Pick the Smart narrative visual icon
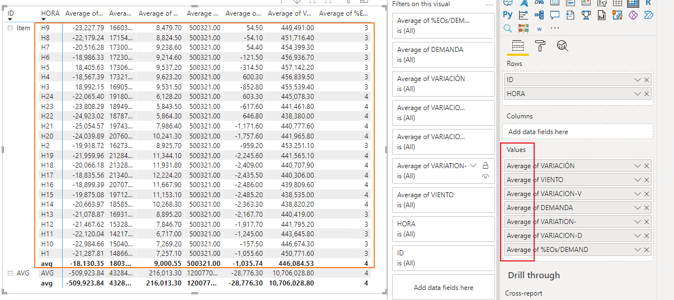 [x=571, y=15]
